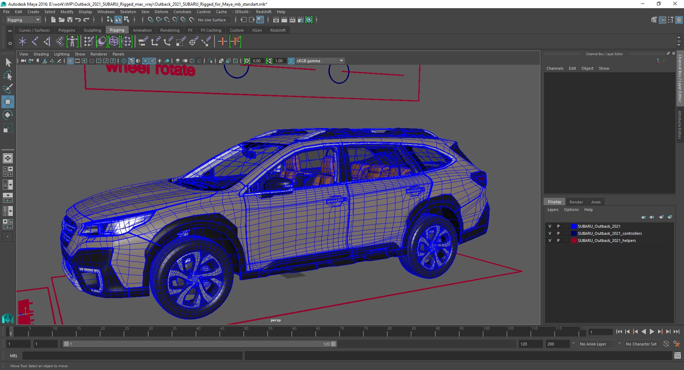Activate the Paint Selection tool
This screenshot has height=370, width=684.
pos(8,89)
